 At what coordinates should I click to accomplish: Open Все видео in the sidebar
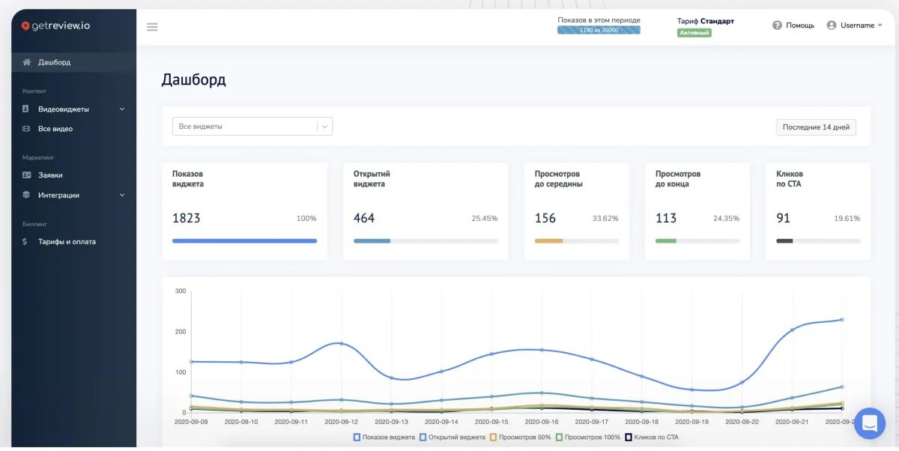55,129
